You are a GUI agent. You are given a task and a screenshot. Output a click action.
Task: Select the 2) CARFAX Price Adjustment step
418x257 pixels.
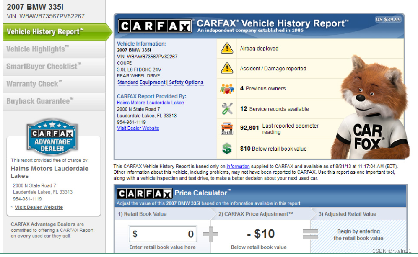[261, 214]
